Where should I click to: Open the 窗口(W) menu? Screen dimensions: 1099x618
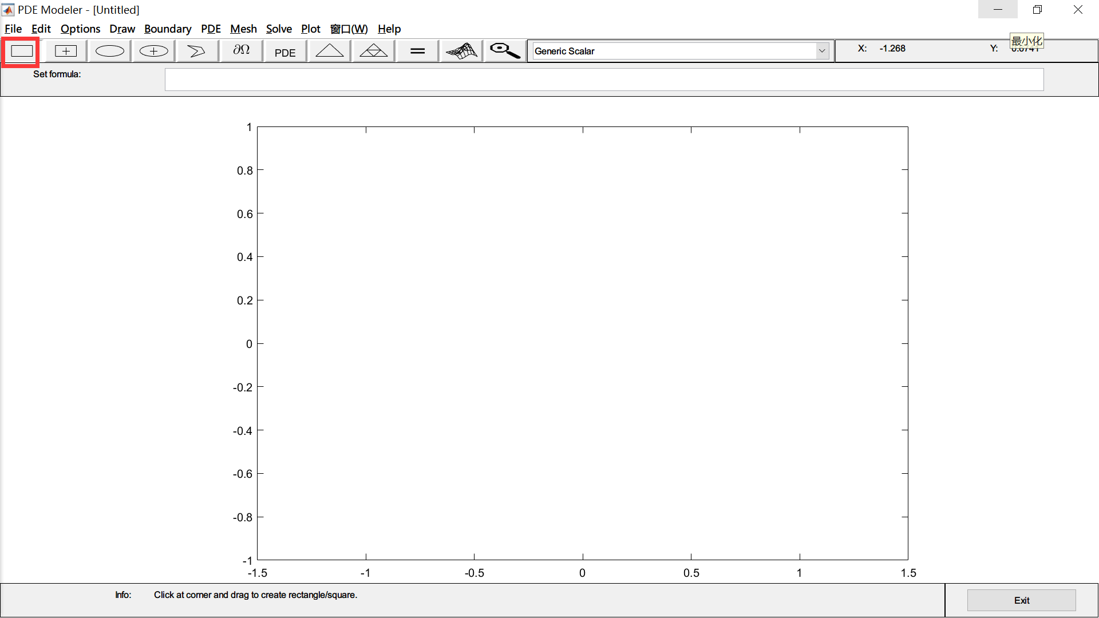tap(349, 29)
